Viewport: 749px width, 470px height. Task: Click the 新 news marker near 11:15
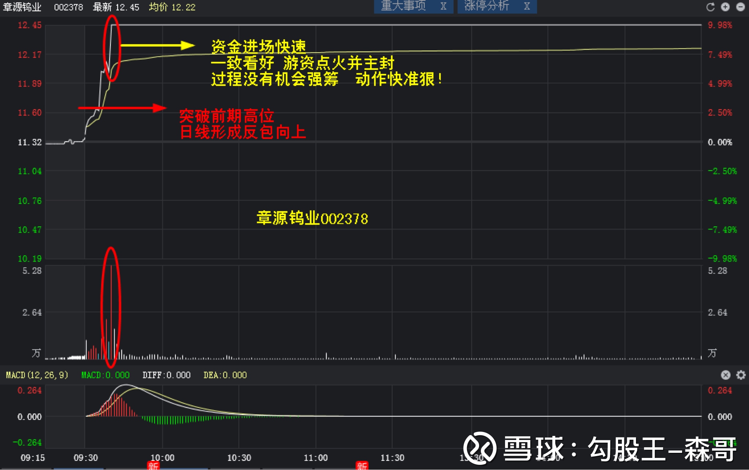coord(362,466)
